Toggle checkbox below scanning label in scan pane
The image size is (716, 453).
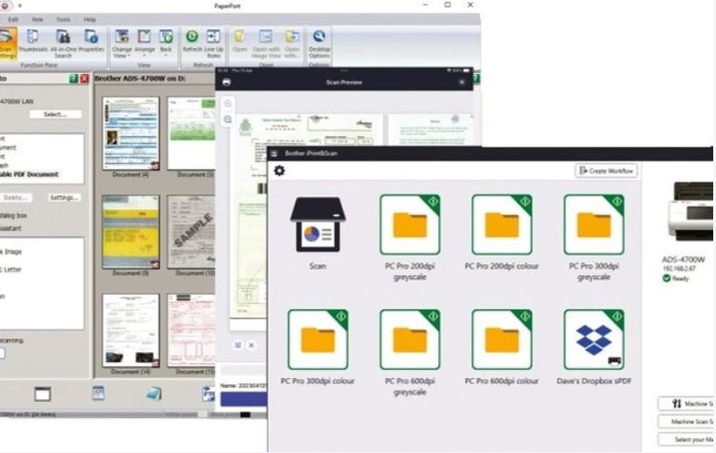click(x=2, y=353)
